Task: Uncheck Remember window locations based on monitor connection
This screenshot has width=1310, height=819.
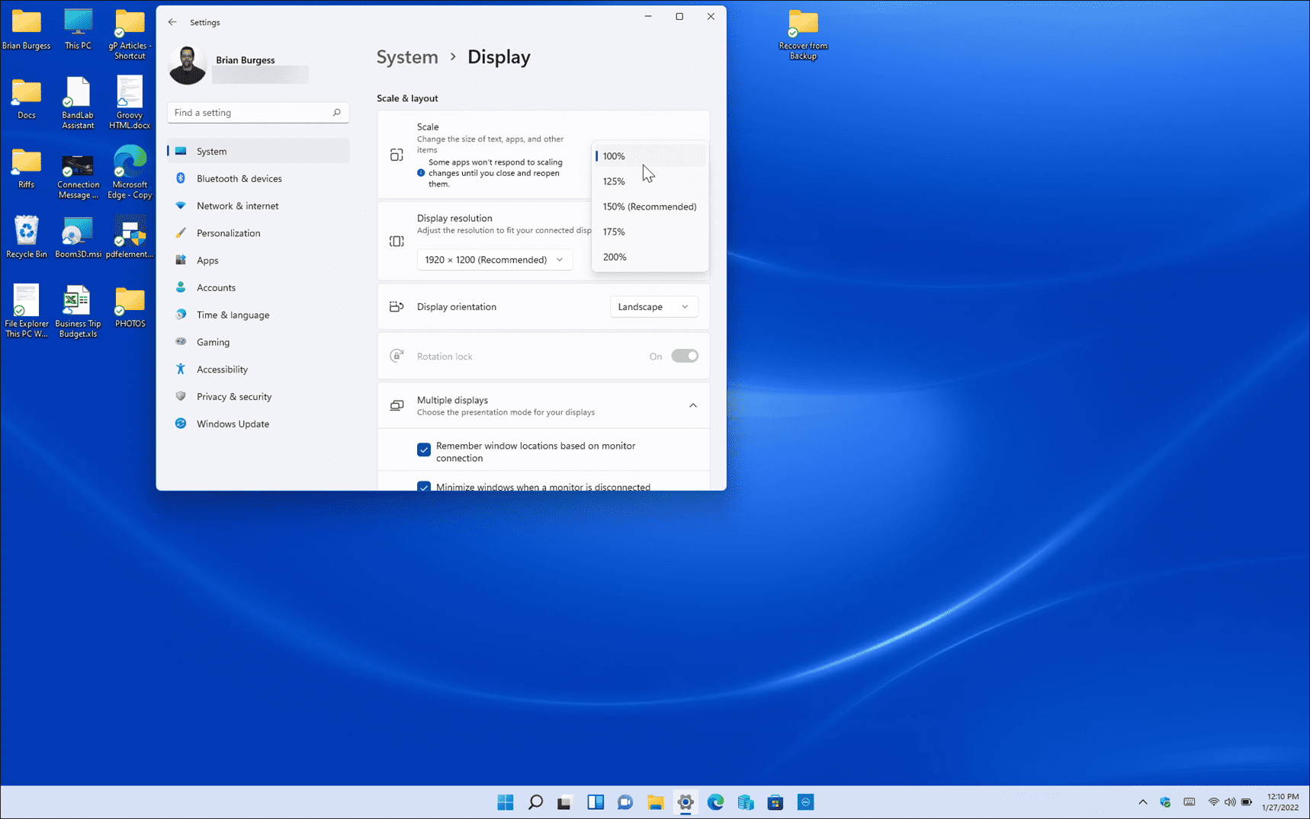Action: (424, 449)
